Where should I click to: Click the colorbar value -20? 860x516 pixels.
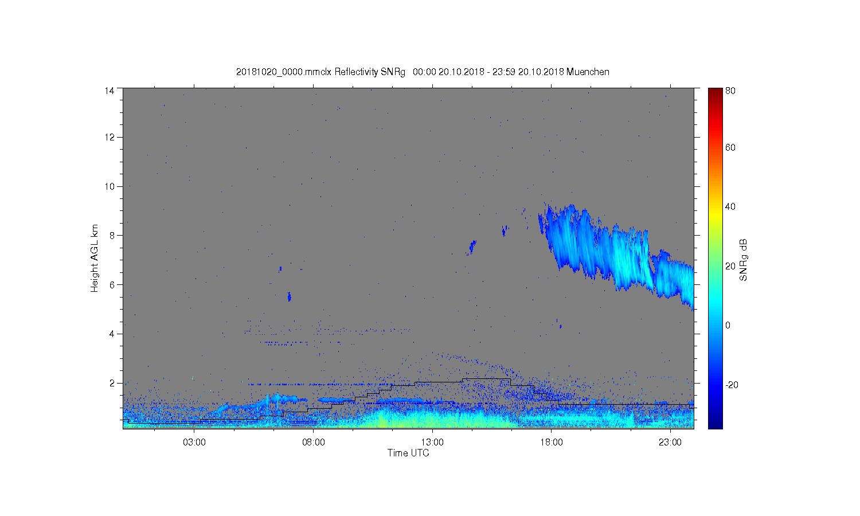(732, 385)
